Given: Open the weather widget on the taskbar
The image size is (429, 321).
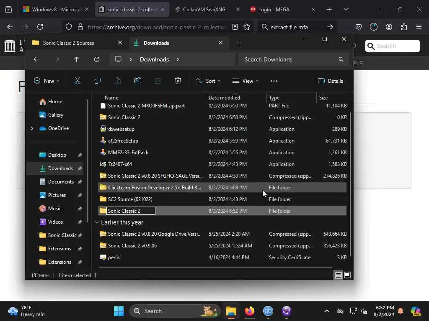Looking at the screenshot, I should tap(26, 311).
